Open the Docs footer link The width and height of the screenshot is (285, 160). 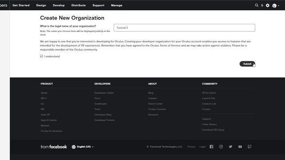(97, 98)
